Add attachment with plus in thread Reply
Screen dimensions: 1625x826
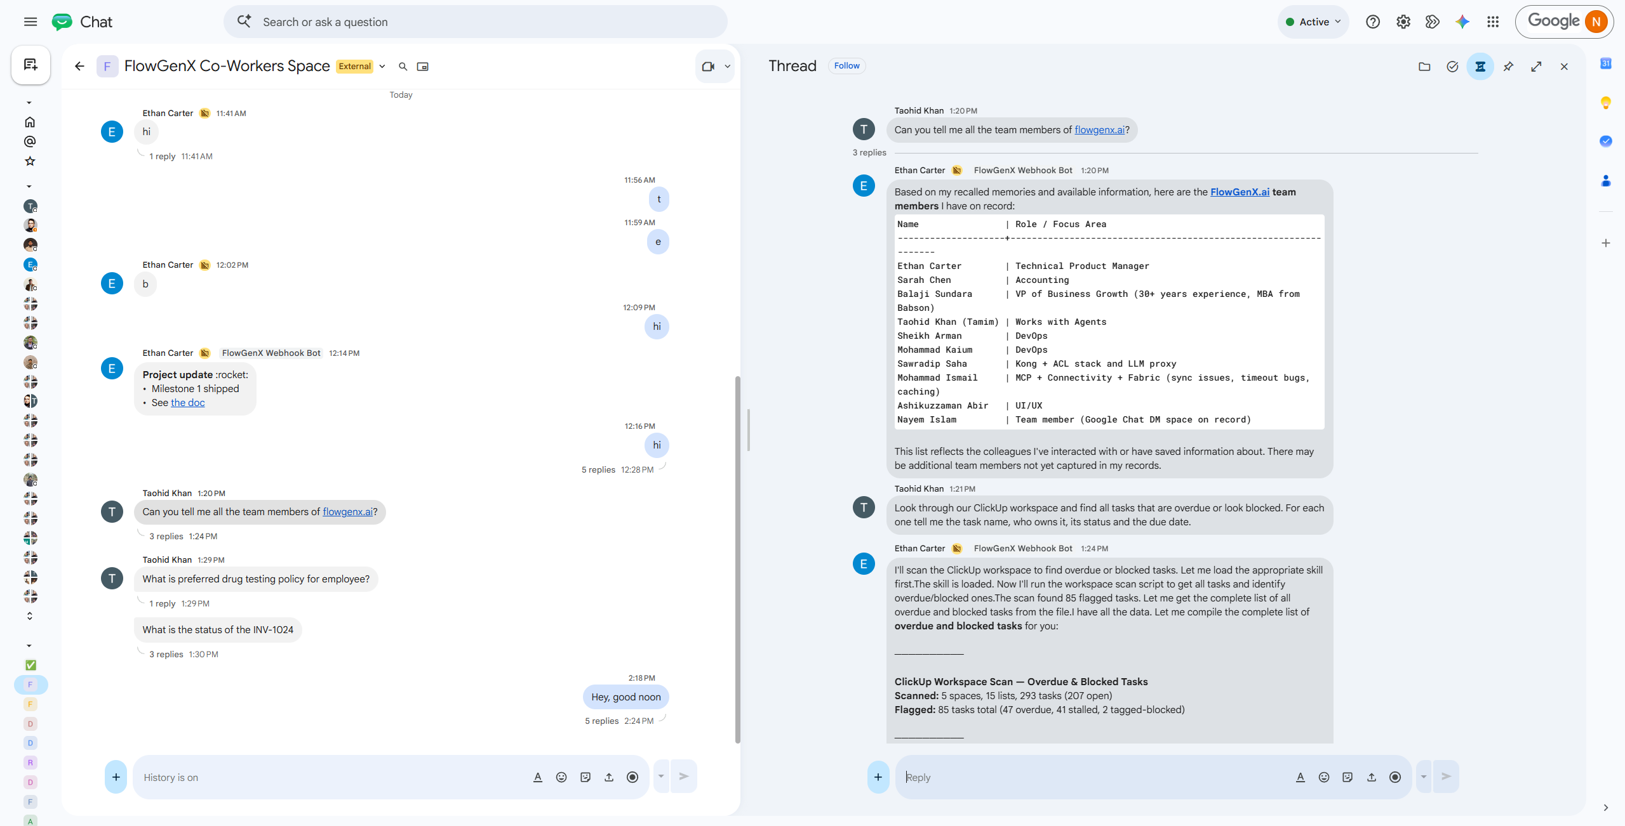(x=878, y=777)
